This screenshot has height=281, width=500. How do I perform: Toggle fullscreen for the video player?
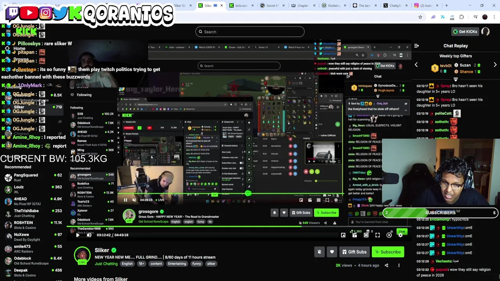click(x=377, y=235)
